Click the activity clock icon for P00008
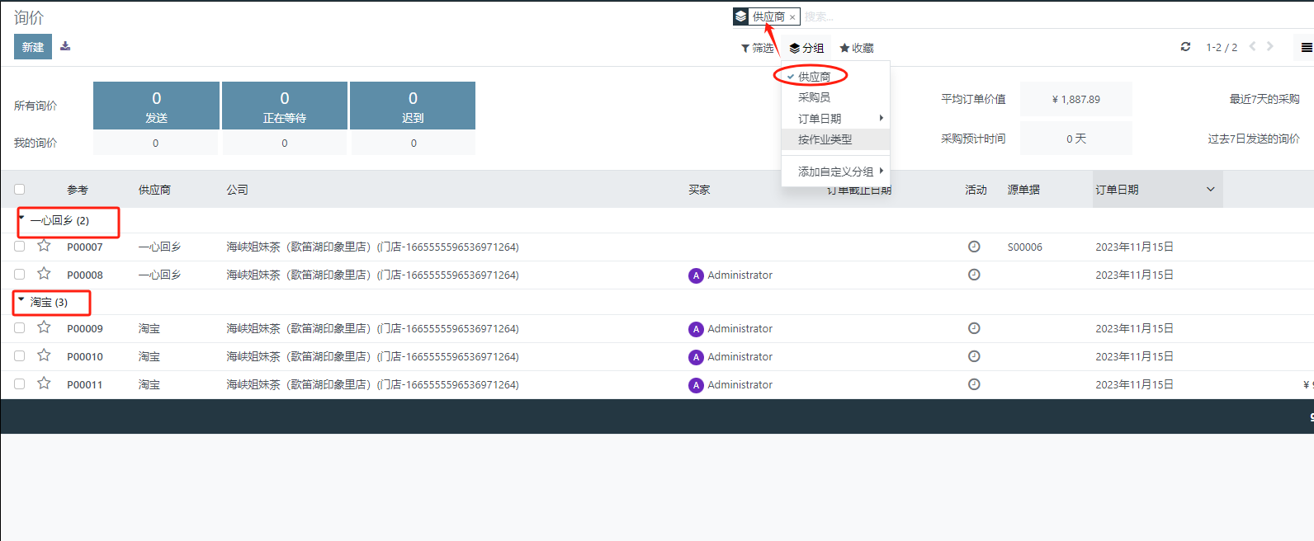Screen dimensions: 1314x541 click(x=974, y=275)
